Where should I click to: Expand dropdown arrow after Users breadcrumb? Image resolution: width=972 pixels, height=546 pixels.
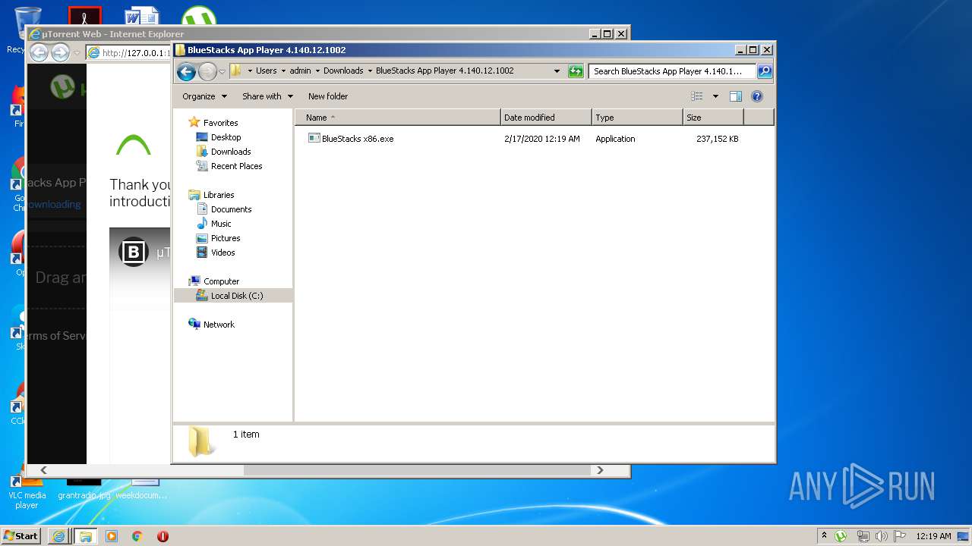(x=283, y=71)
